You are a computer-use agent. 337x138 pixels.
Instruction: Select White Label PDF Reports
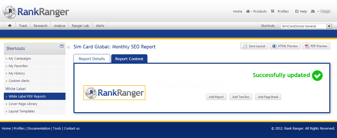pyautogui.click(x=35, y=96)
